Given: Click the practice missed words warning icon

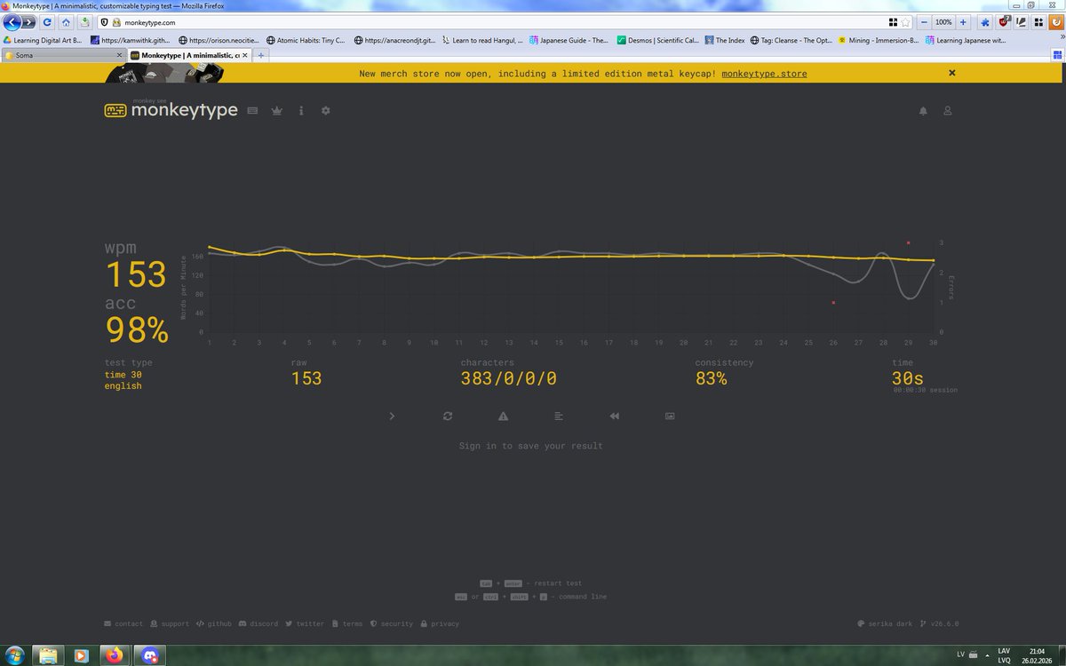Looking at the screenshot, I should (503, 416).
